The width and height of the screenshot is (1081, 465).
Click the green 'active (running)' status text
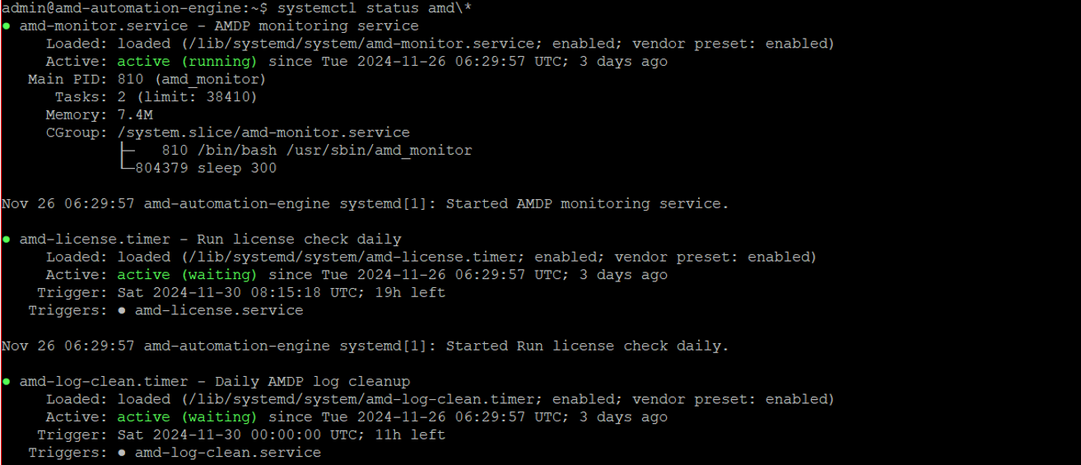click(x=187, y=62)
